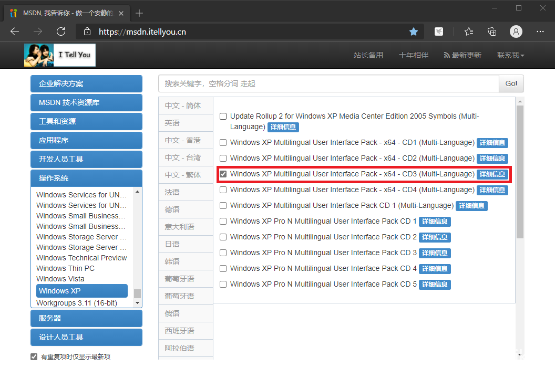Image resolution: width=555 pixels, height=368 pixels.
Task: Check Update Rollup 2 Media Center Symbols
Action: coord(223,117)
